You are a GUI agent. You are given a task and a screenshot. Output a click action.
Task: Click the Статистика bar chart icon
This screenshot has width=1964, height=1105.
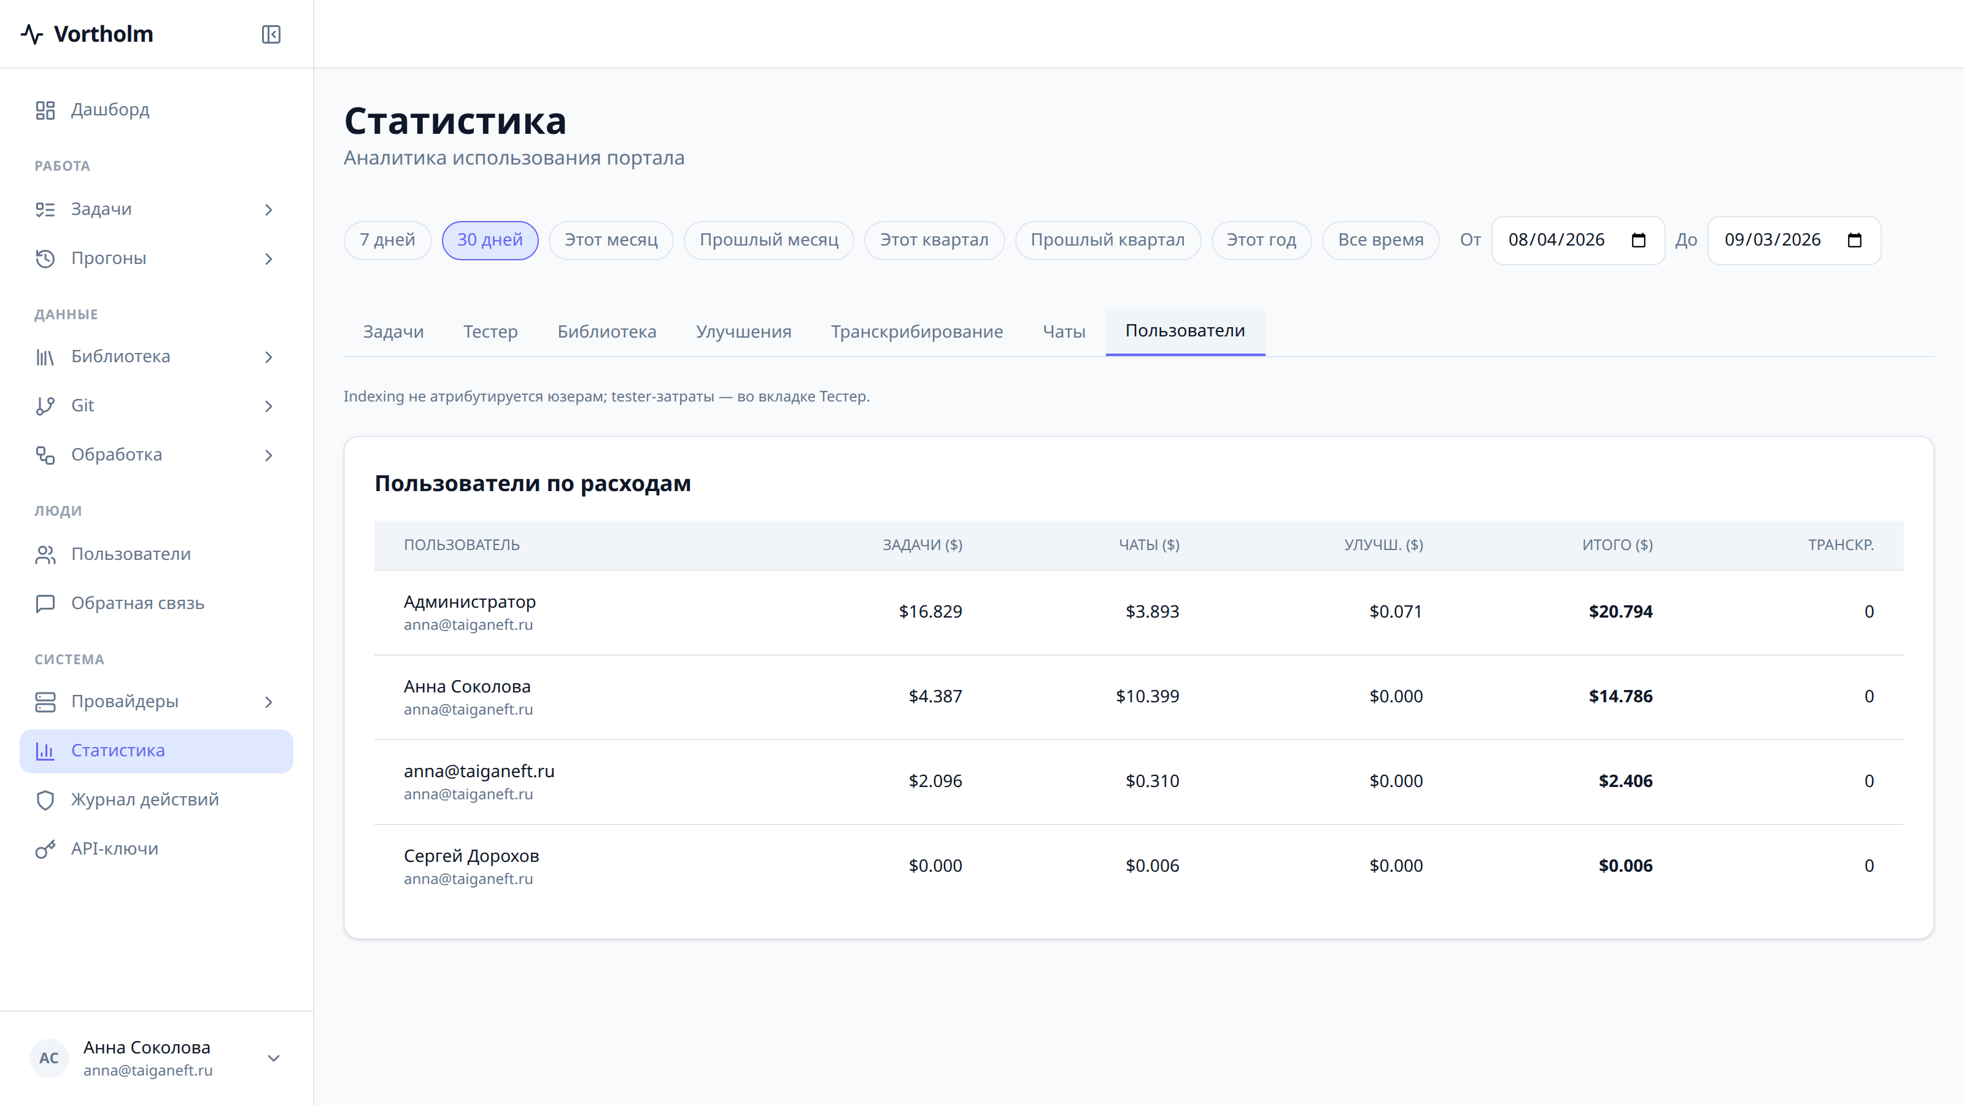[x=46, y=751]
